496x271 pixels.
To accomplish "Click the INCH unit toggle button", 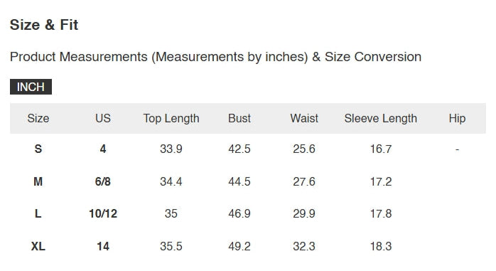I will [31, 87].
